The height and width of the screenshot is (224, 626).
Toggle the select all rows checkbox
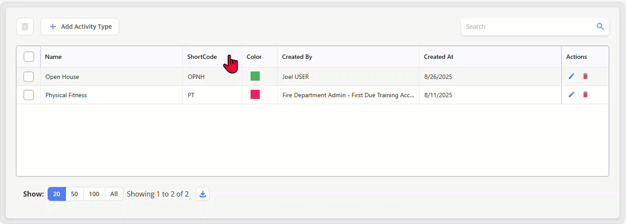coord(29,57)
